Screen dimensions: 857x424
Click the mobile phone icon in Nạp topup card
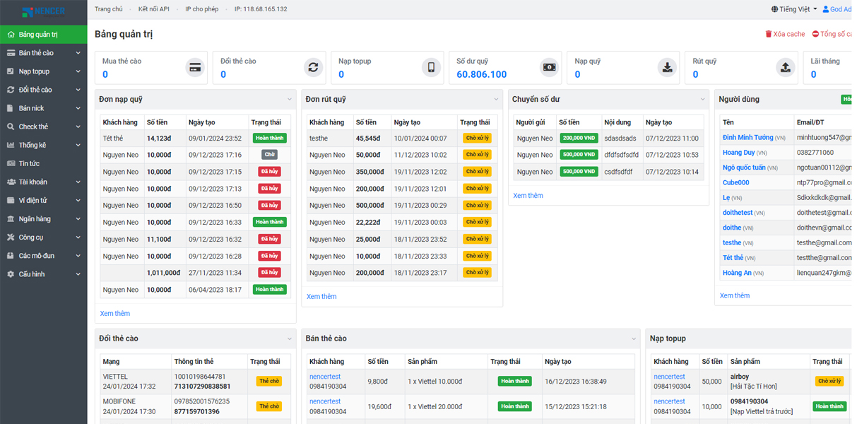(431, 68)
